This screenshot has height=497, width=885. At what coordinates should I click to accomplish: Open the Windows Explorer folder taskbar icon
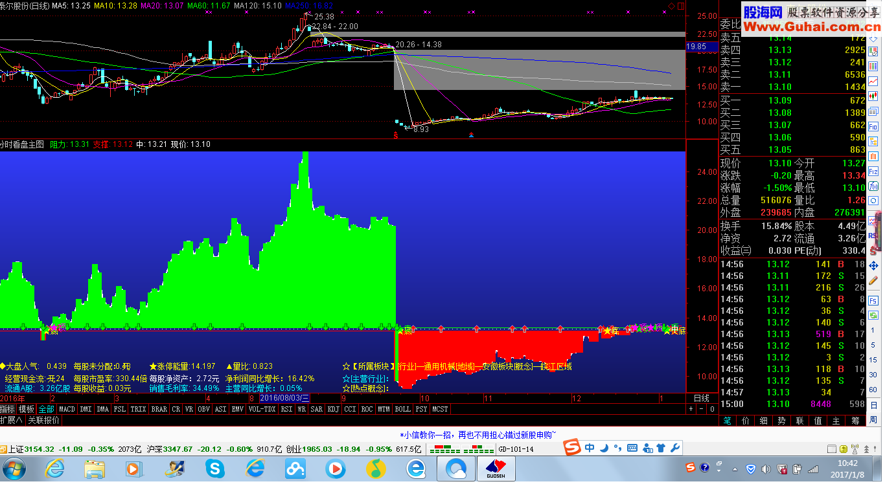tap(95, 468)
